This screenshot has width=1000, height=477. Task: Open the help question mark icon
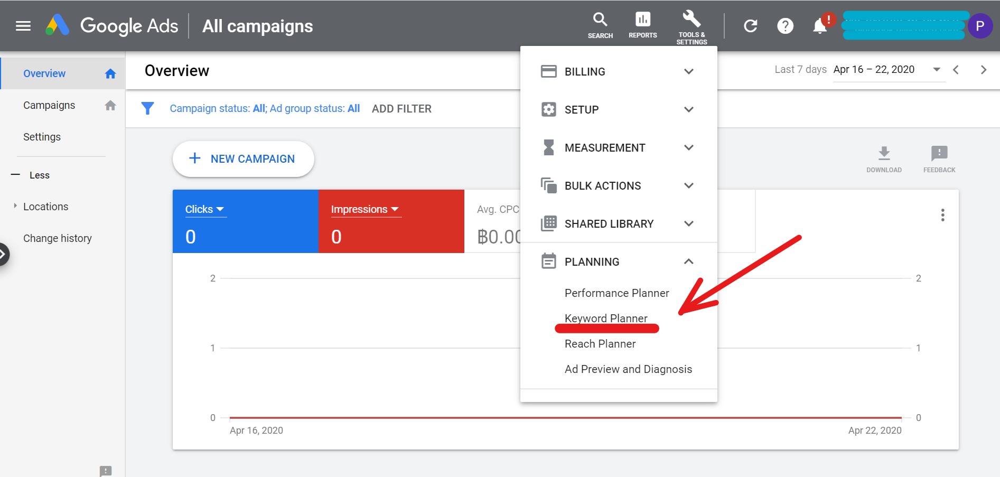point(785,25)
